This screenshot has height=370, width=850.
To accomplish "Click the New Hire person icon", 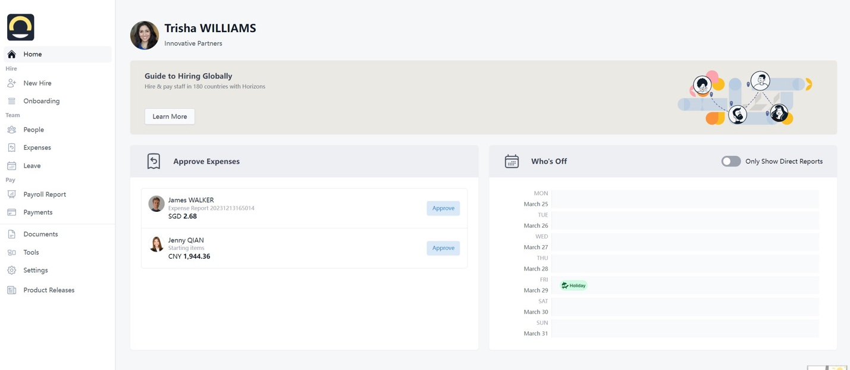I will pos(12,83).
